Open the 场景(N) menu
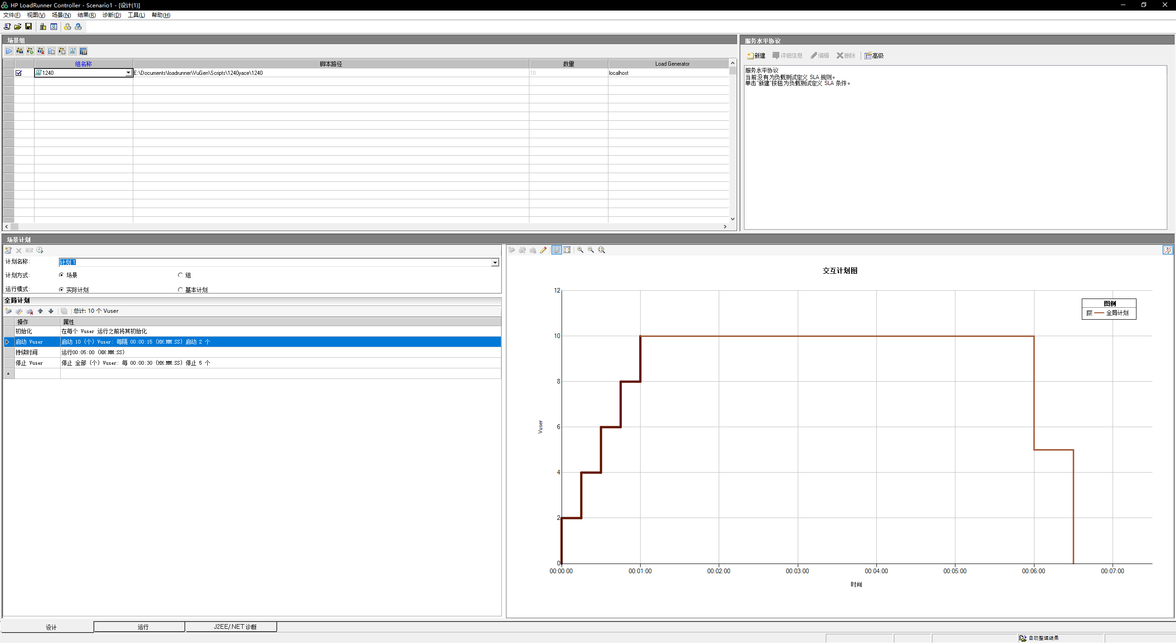The height and width of the screenshot is (643, 1176). click(61, 15)
